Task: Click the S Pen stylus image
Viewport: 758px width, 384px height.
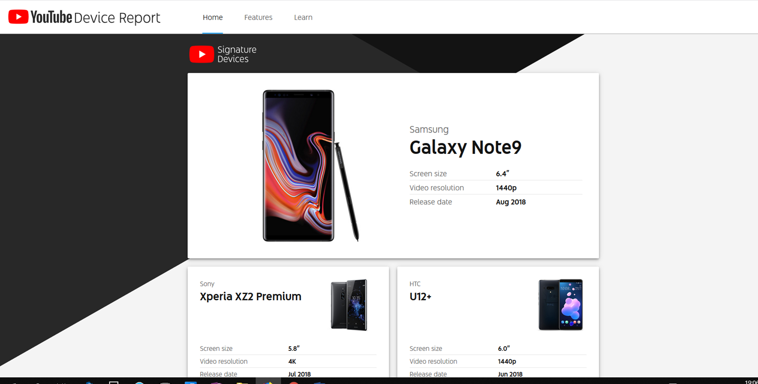Action: pyautogui.click(x=347, y=192)
